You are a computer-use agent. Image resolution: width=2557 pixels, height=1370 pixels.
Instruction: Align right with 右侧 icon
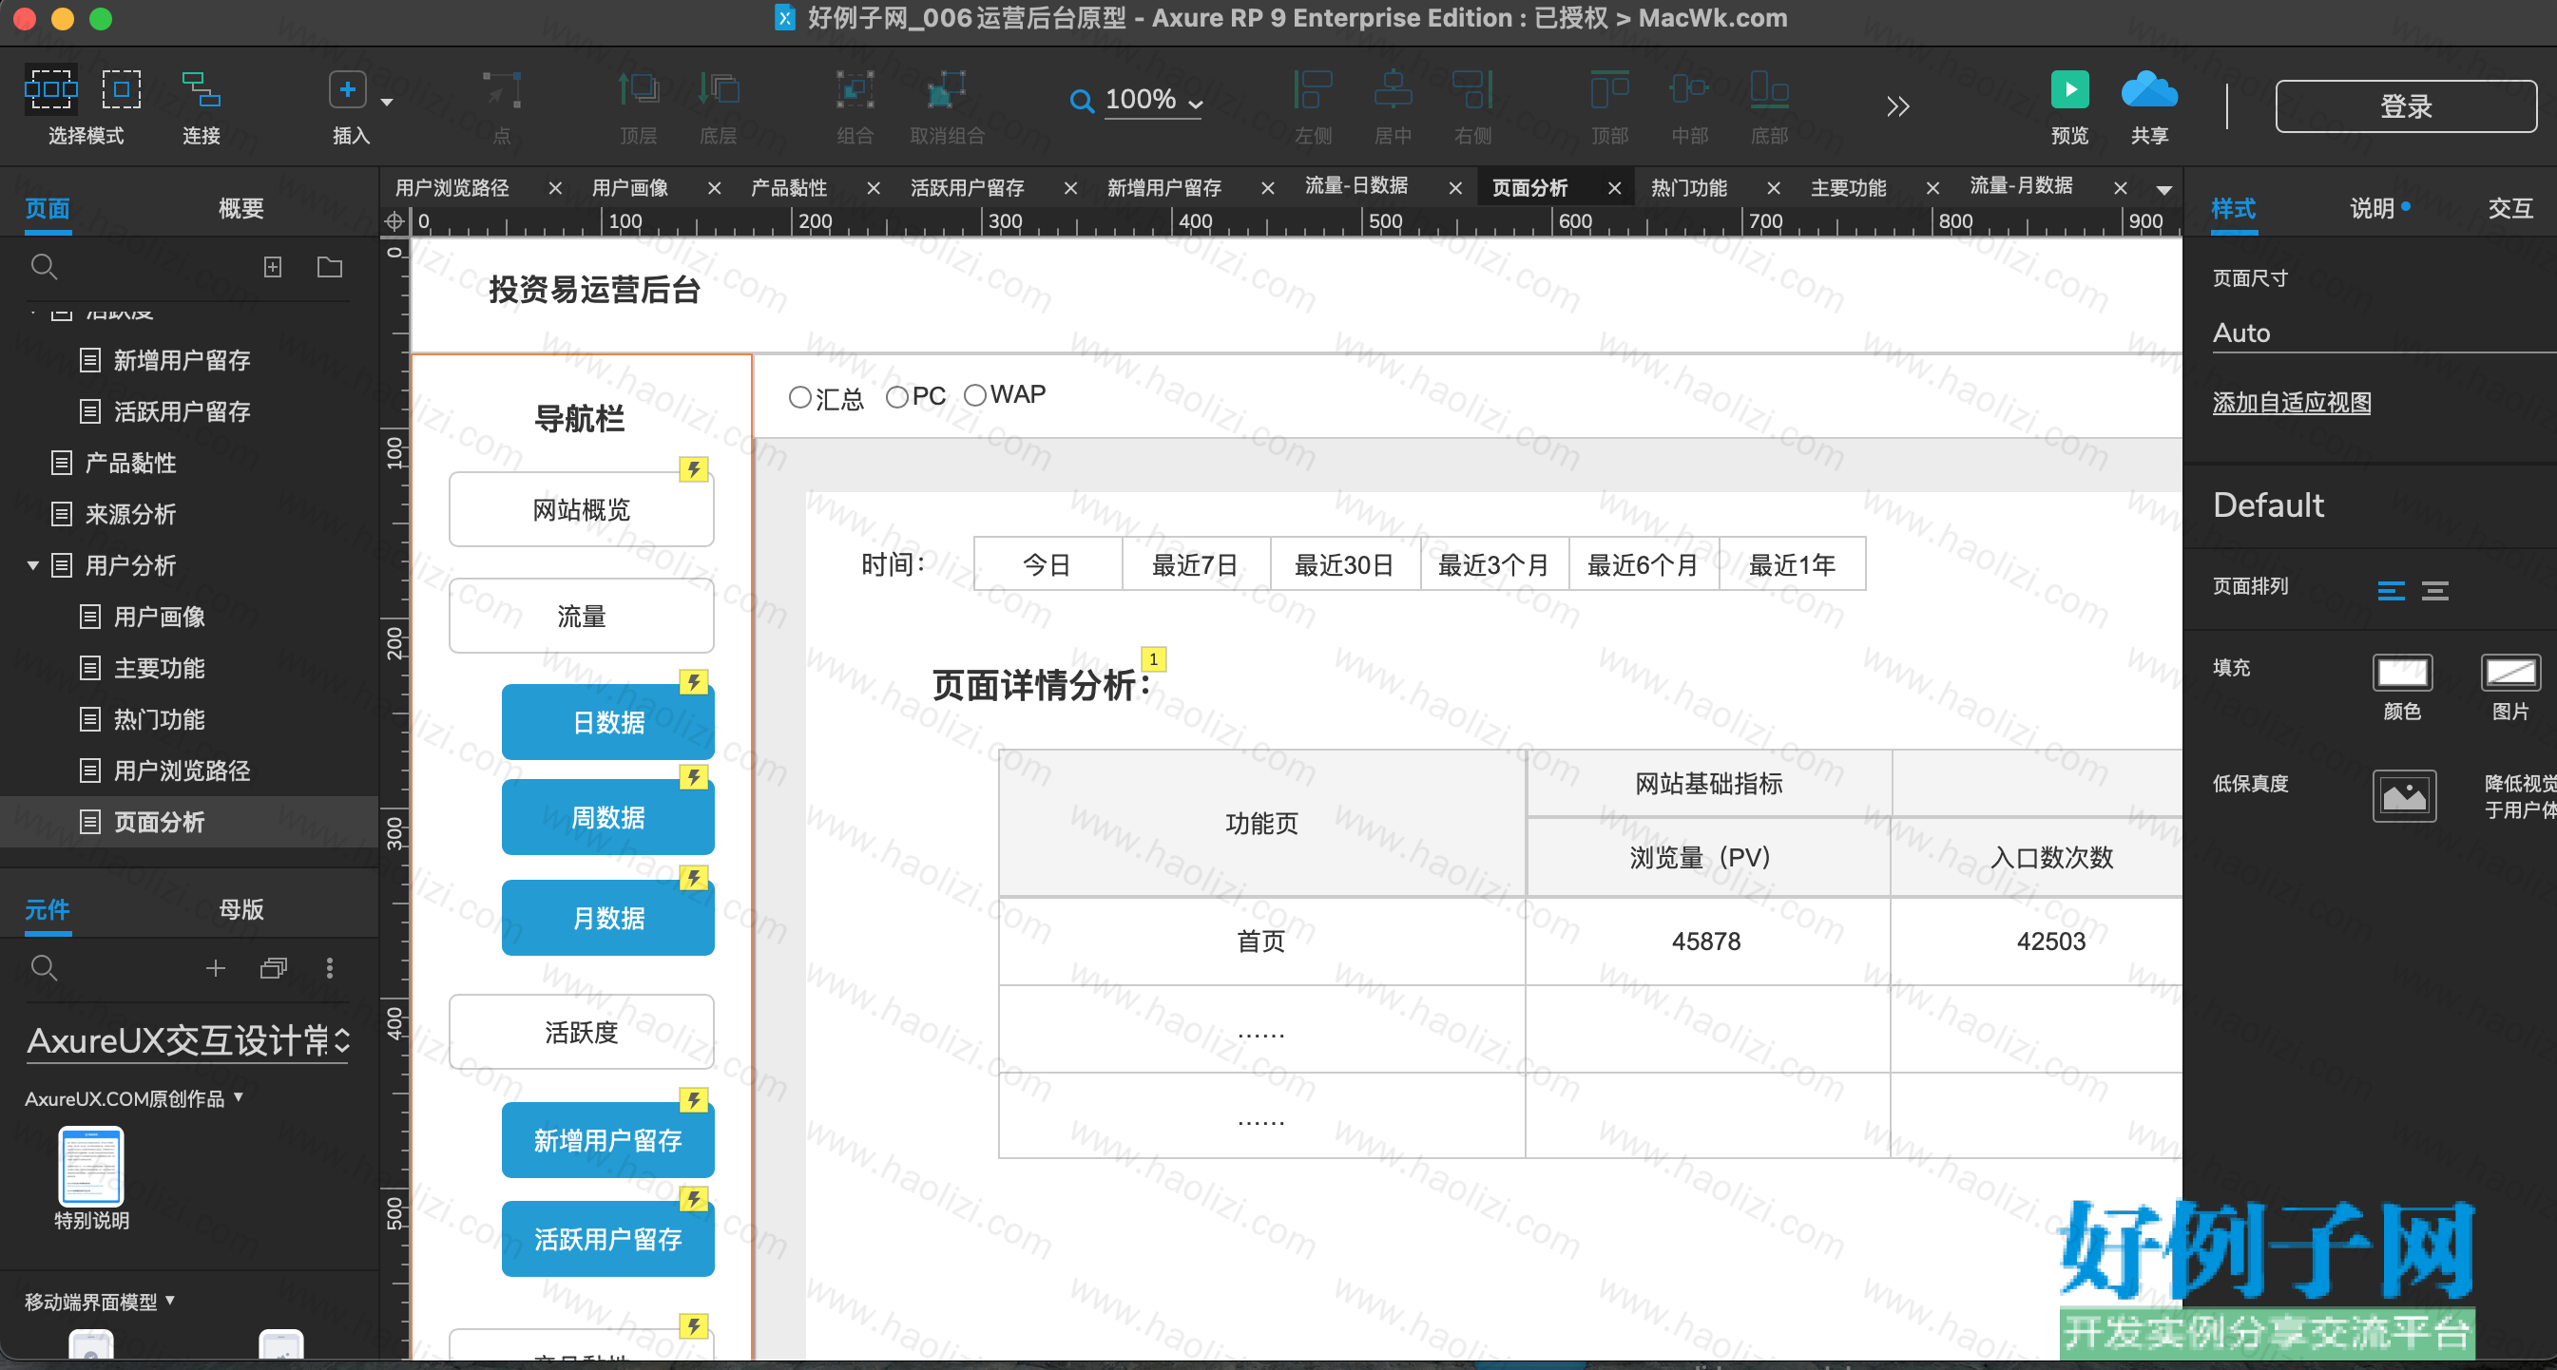pos(1473,90)
